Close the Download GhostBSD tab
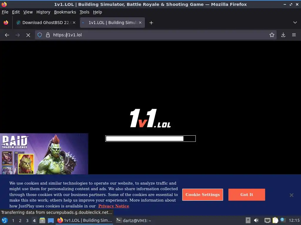The image size is (301, 225). pyautogui.click(x=74, y=23)
